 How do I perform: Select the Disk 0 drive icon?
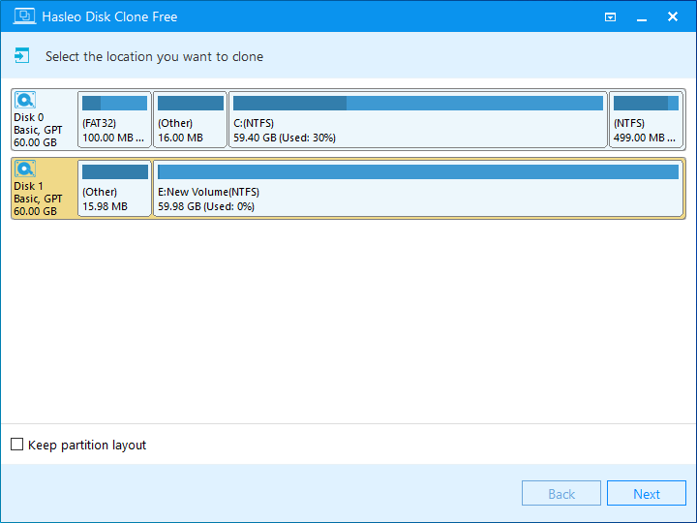pyautogui.click(x=25, y=100)
